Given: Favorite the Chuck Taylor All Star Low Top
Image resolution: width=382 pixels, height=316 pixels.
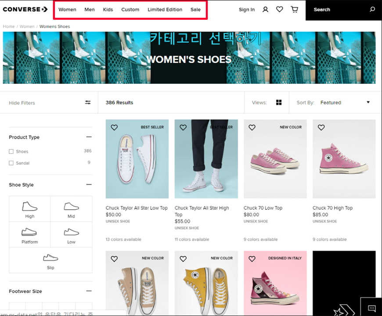Looking at the screenshot, I should pos(114,127).
